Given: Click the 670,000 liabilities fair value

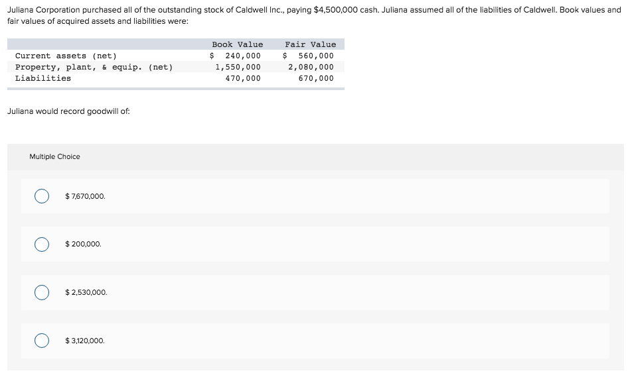Looking at the screenshot, I should coord(316,78).
